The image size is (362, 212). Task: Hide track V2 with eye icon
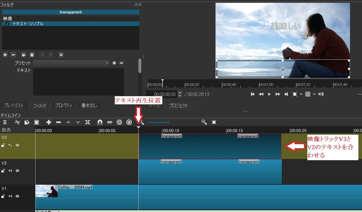coord(17,171)
